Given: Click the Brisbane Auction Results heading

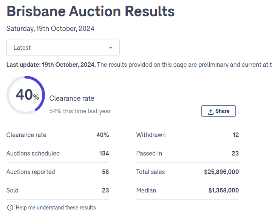Looking at the screenshot, I should [91, 12].
